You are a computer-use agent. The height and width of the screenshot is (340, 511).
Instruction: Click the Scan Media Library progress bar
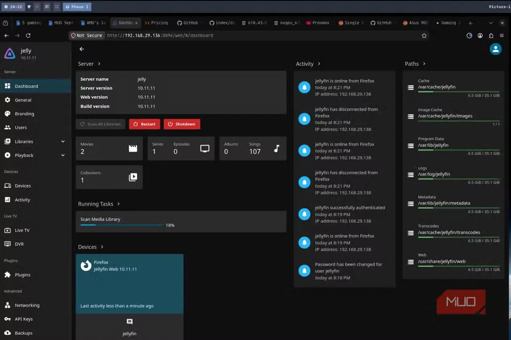121,225
